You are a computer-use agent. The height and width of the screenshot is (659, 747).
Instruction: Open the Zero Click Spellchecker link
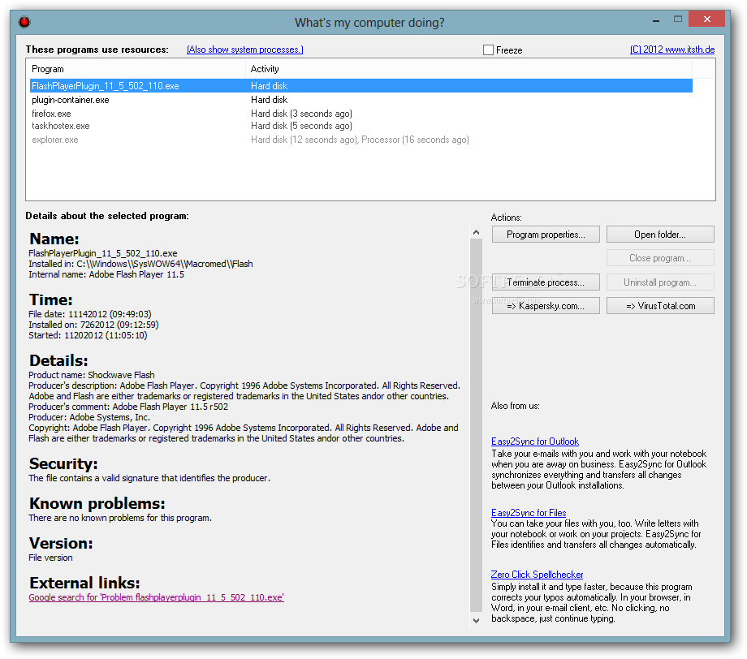point(537,575)
